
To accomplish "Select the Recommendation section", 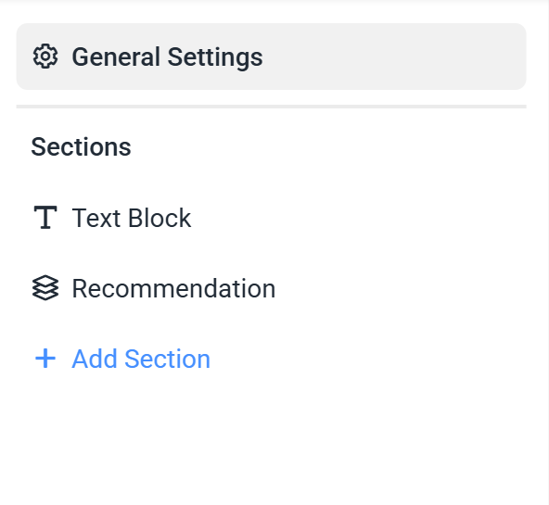I will tap(271, 288).
